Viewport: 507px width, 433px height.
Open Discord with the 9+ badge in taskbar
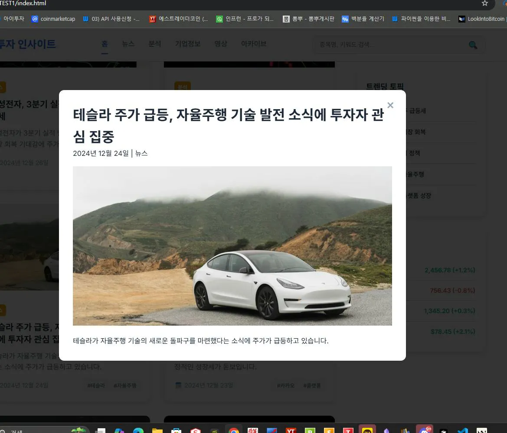425,430
